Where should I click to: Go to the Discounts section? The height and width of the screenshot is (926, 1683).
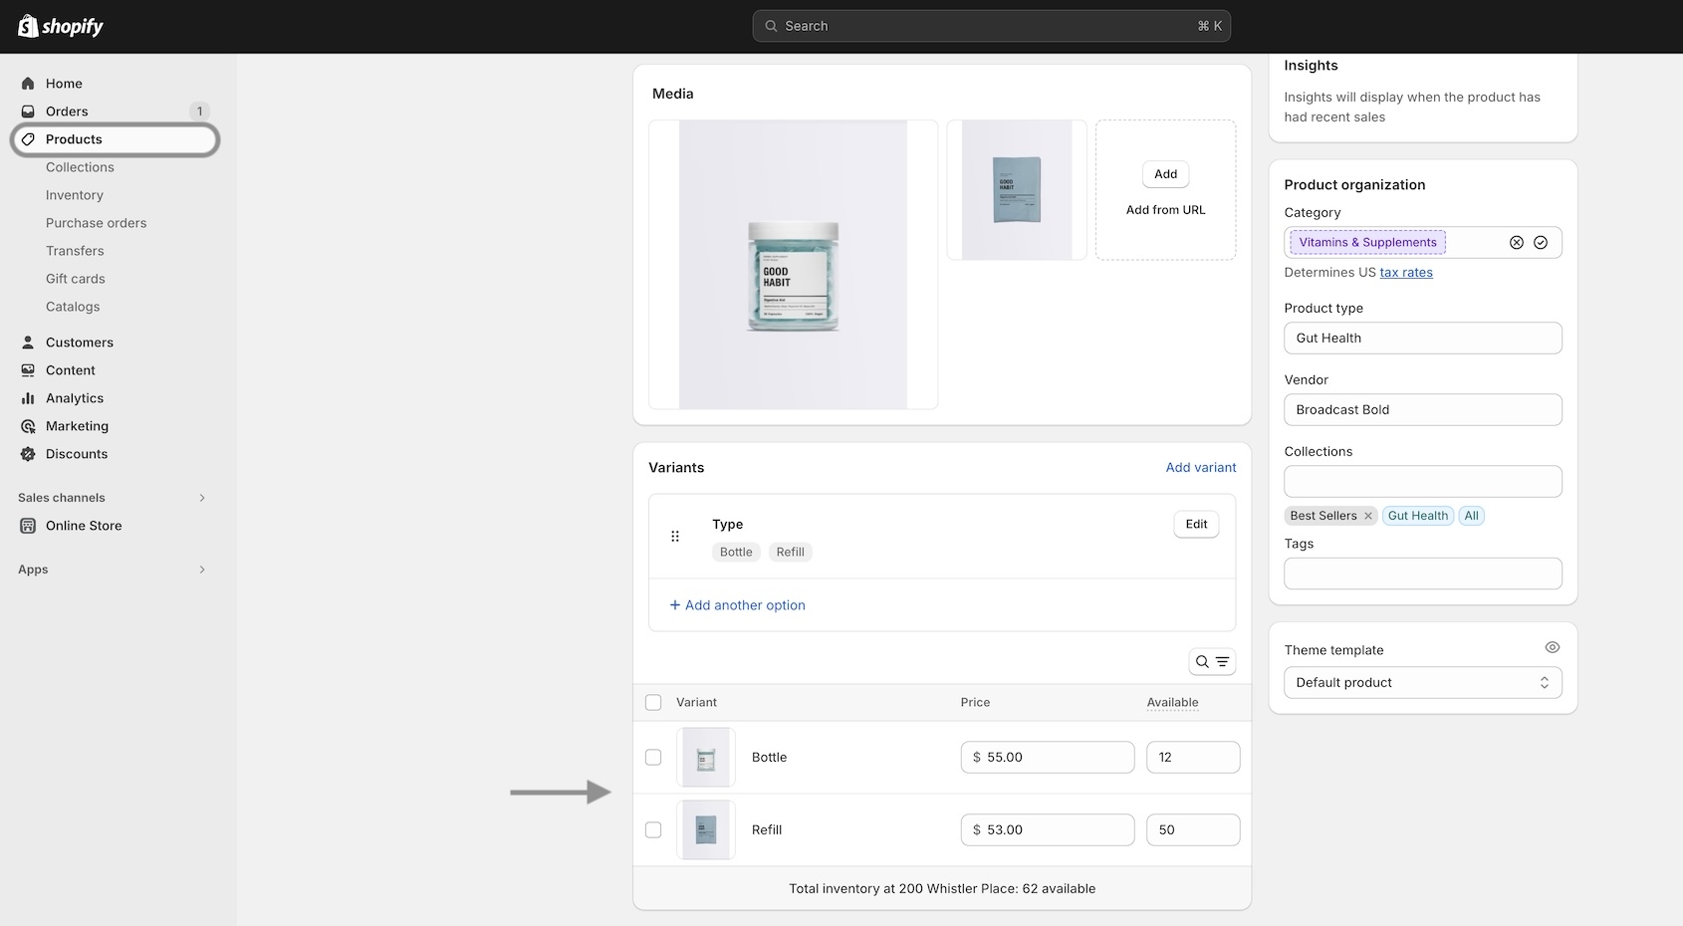click(77, 454)
